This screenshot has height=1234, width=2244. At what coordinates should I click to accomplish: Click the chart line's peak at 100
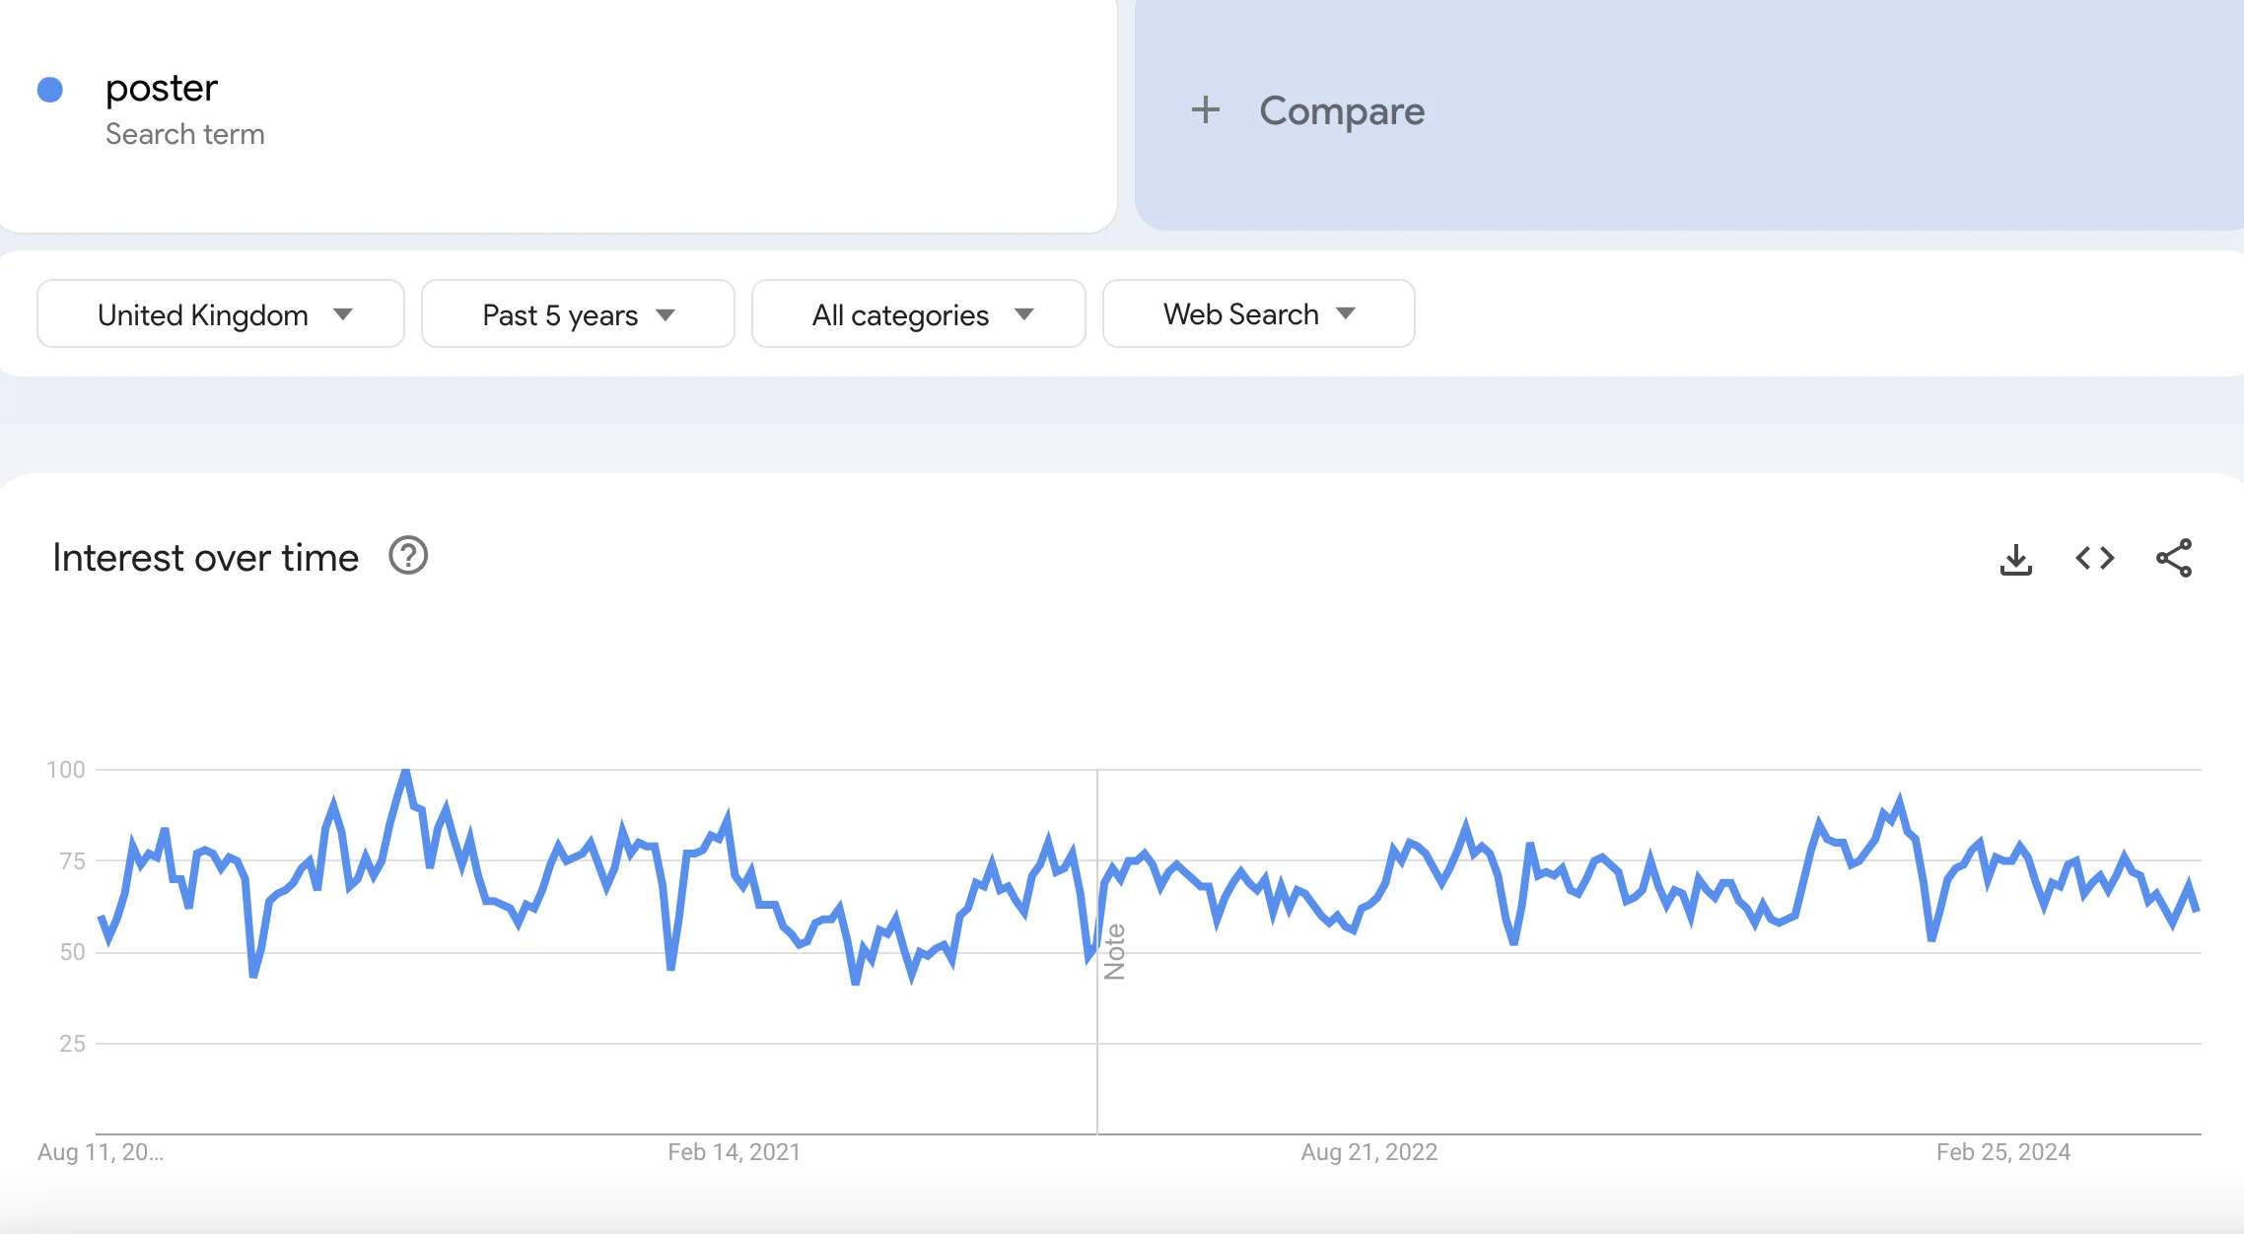[x=405, y=772]
